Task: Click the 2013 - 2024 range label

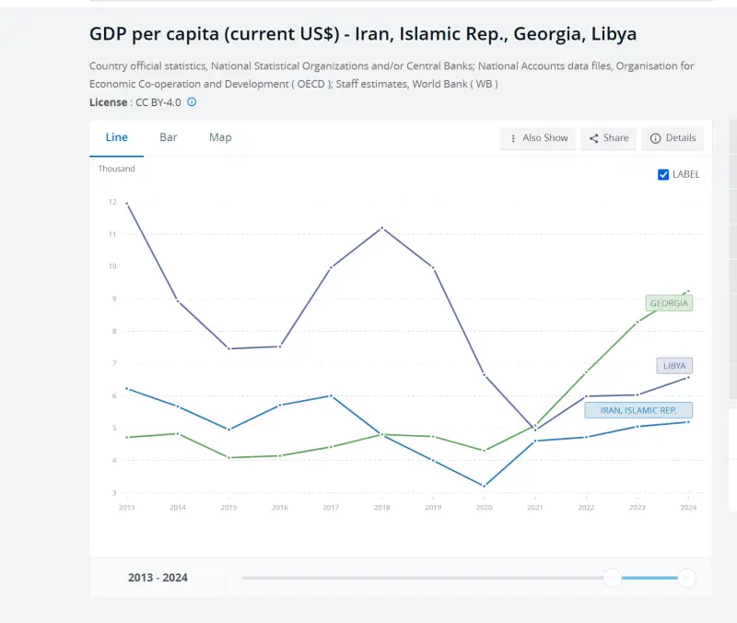Action: [x=158, y=578]
